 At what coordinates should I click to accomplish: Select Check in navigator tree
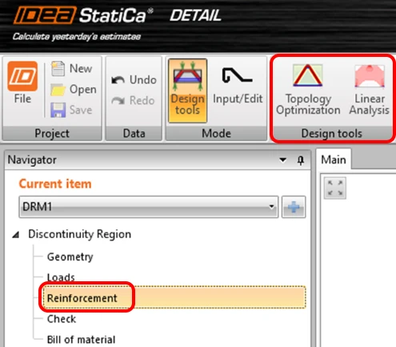coord(62,319)
